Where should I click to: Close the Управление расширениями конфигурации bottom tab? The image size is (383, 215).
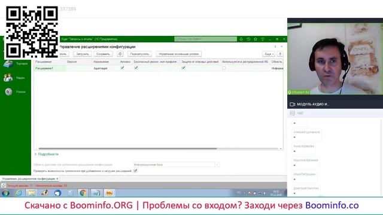tap(57, 179)
